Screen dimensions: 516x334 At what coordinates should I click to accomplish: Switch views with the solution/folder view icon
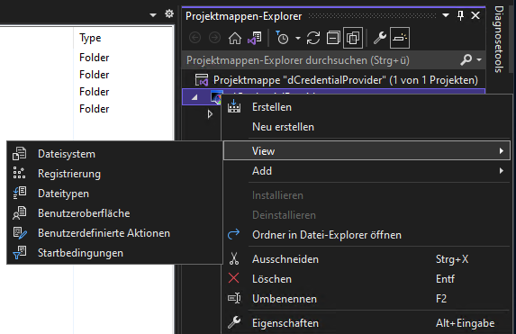pos(255,38)
